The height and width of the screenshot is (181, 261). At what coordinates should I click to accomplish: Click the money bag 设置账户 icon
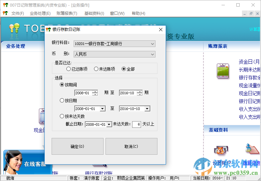click(x=221, y=150)
